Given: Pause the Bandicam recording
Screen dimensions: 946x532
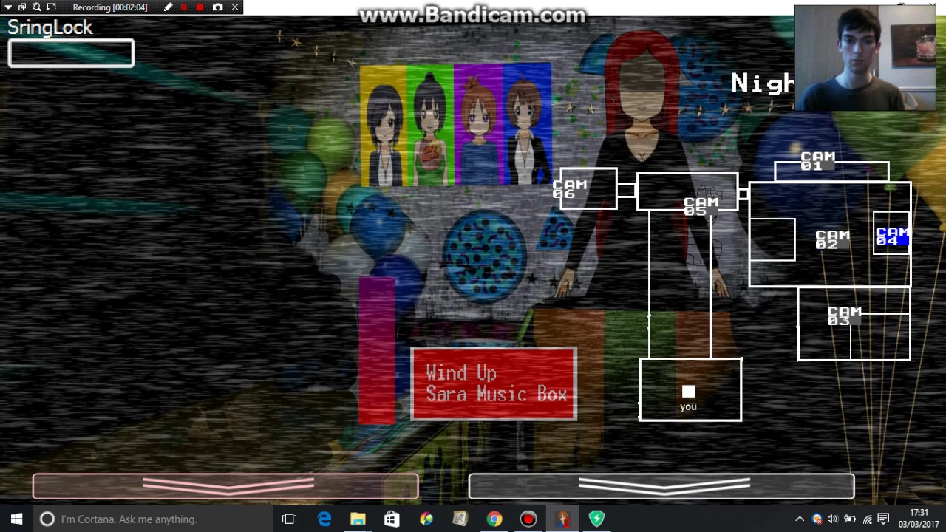Looking at the screenshot, I should (184, 7).
